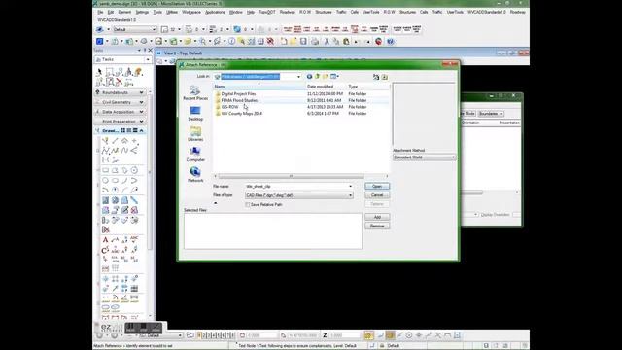Expand the Look in folder dropdown
622x350 pixels.
(298, 77)
